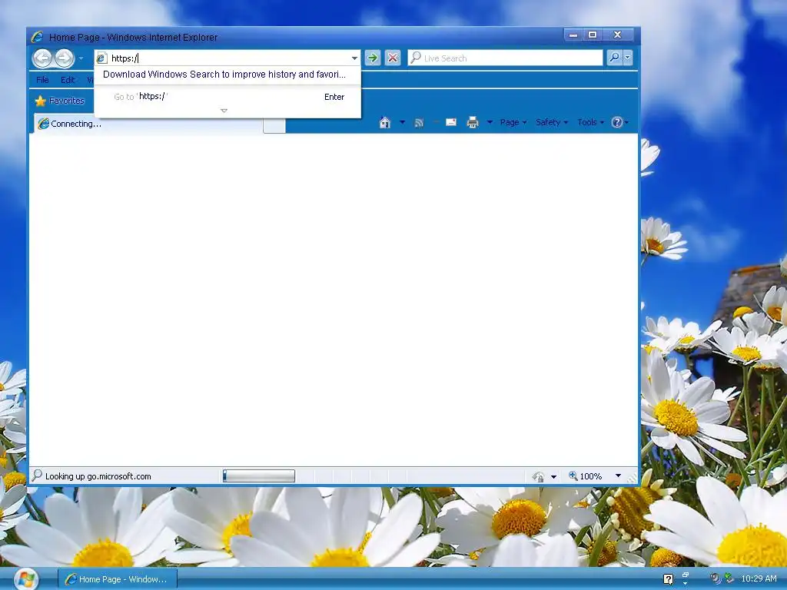This screenshot has width=787, height=590.
Task: Click the Print icon
Action: click(473, 122)
